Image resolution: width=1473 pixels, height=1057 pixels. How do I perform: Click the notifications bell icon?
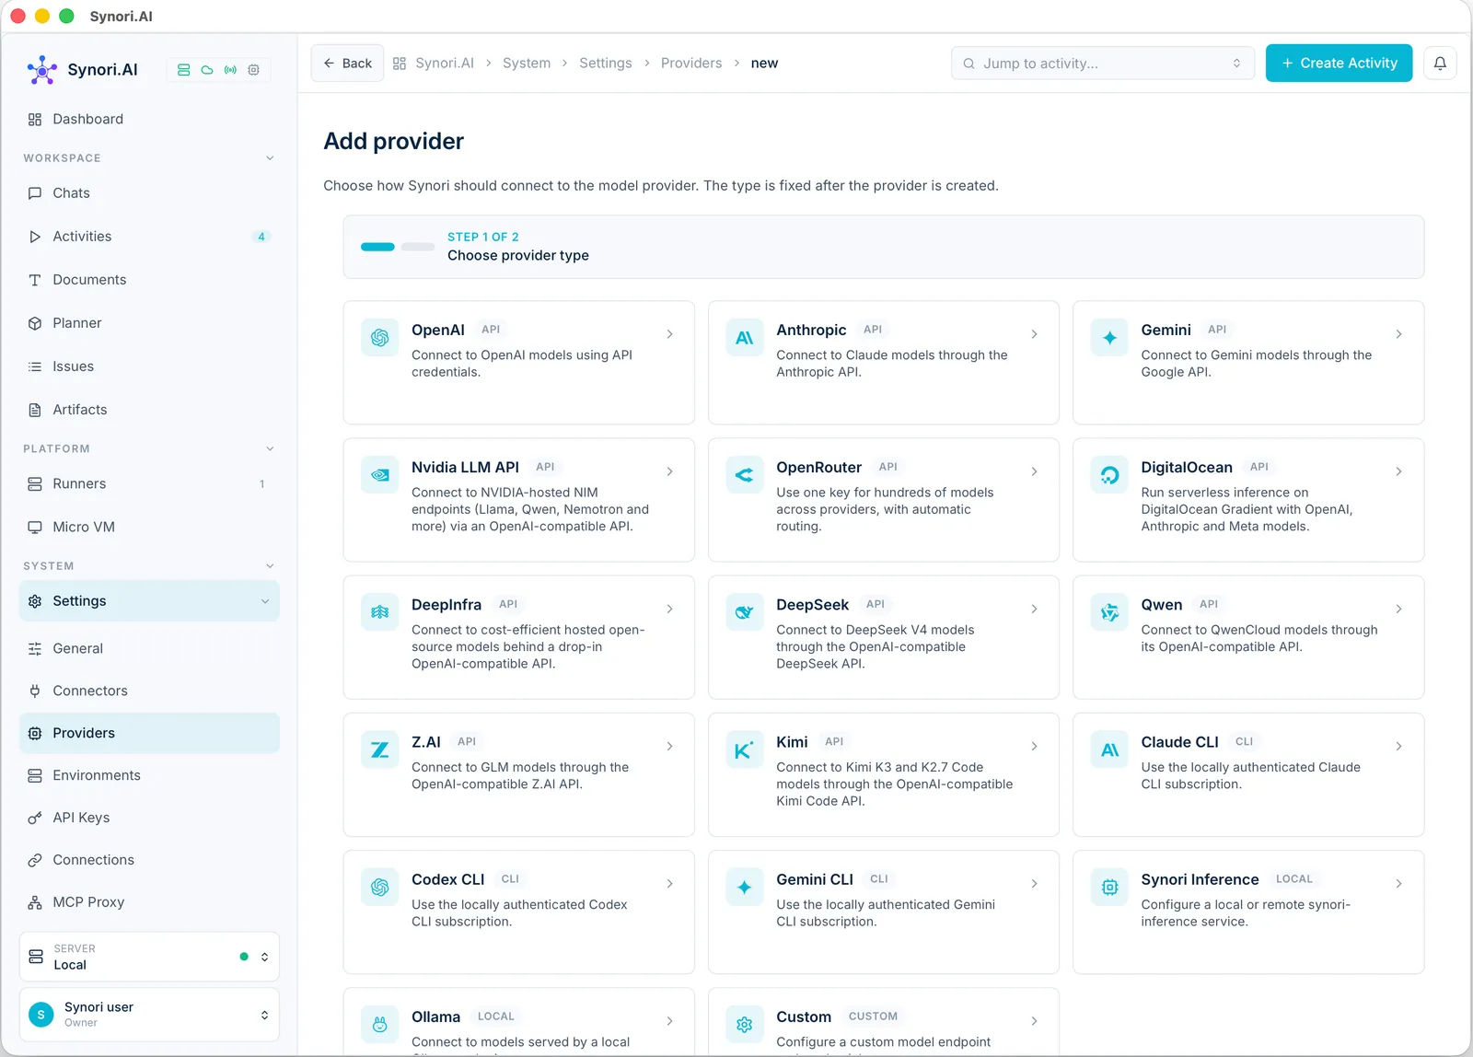[1440, 64]
